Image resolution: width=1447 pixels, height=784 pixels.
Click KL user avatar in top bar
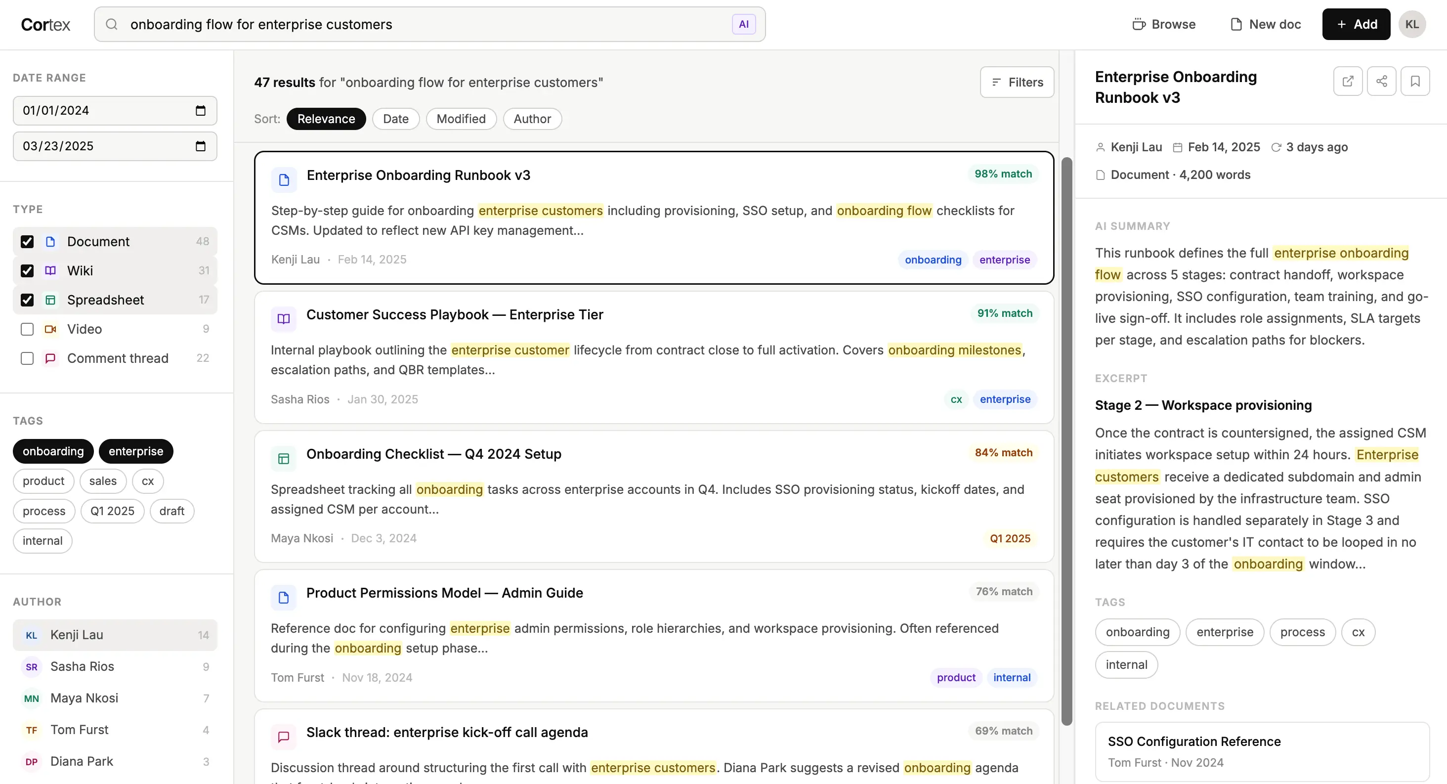click(1411, 24)
